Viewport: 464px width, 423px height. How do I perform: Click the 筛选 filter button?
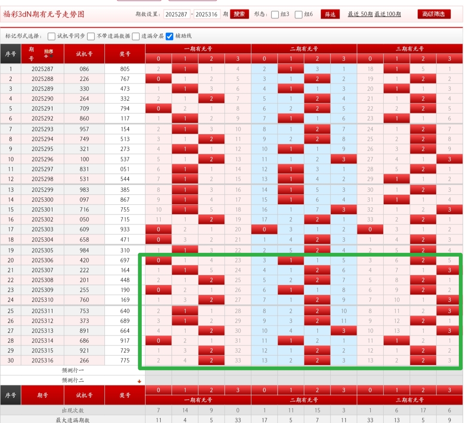[x=330, y=14]
